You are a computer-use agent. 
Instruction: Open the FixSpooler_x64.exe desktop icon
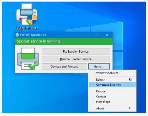(x=26, y=16)
